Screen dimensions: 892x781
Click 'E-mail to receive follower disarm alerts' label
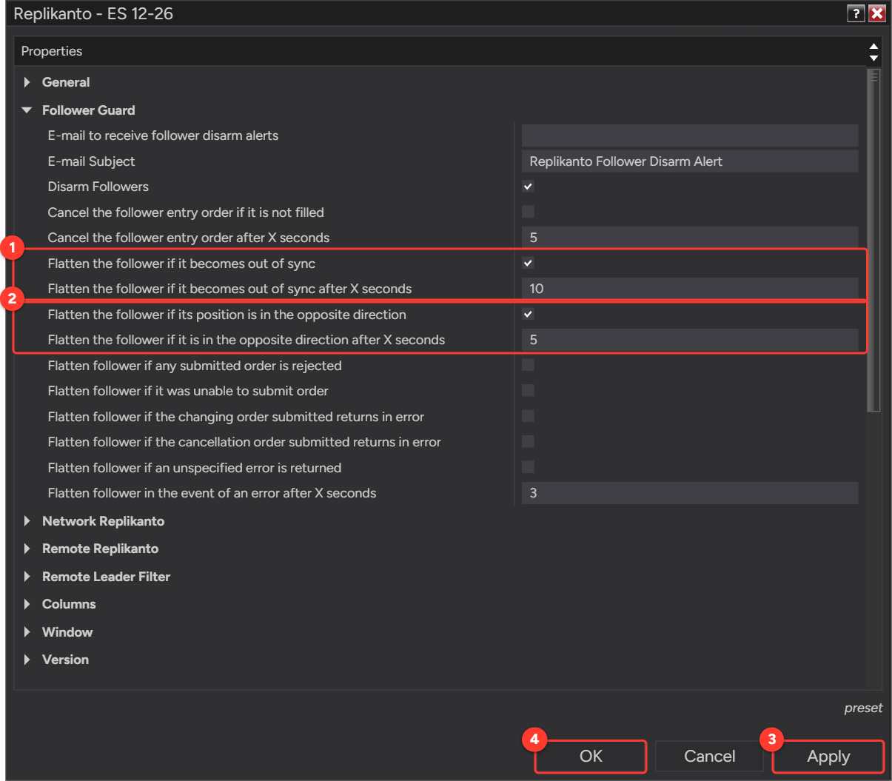pos(163,135)
